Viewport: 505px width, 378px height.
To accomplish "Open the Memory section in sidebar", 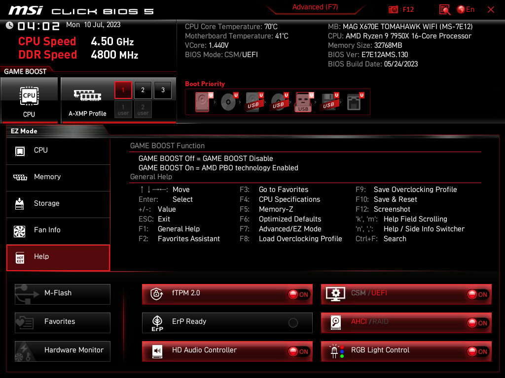I will tap(58, 177).
